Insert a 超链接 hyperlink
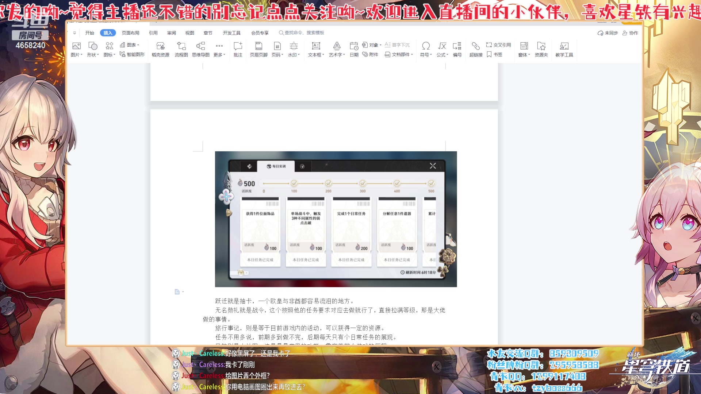Image resolution: width=701 pixels, height=394 pixels. [475, 50]
